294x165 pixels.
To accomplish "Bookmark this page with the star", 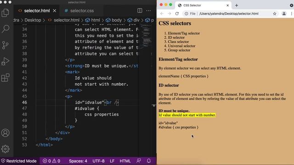I will coord(275,14).
